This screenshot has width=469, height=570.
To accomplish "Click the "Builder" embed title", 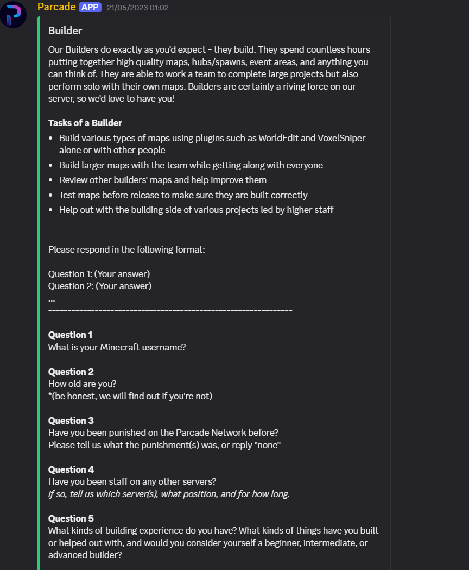I will [65, 31].
